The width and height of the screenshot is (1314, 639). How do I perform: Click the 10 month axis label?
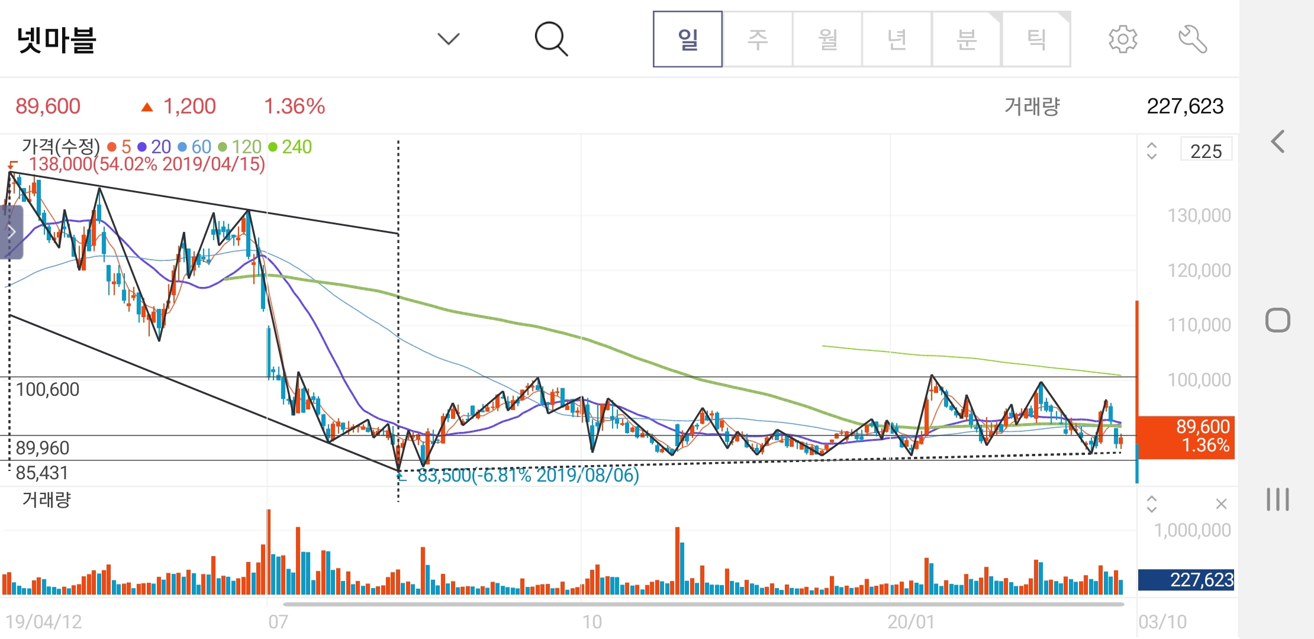pyautogui.click(x=592, y=622)
